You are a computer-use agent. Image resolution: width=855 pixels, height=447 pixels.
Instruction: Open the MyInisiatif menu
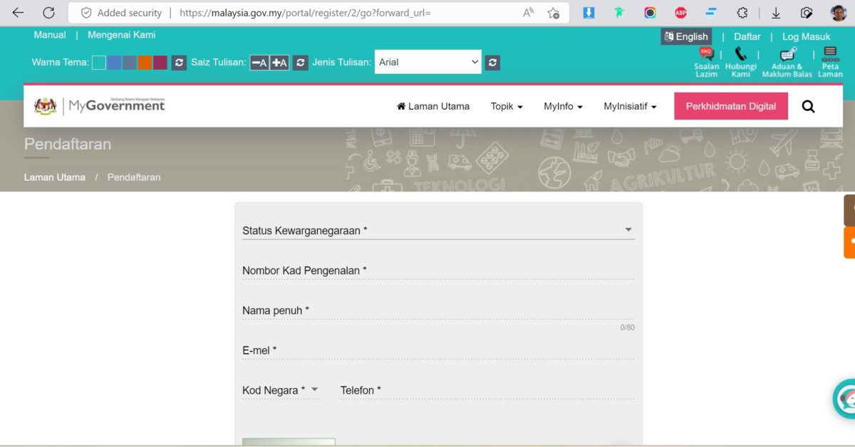[x=630, y=107]
